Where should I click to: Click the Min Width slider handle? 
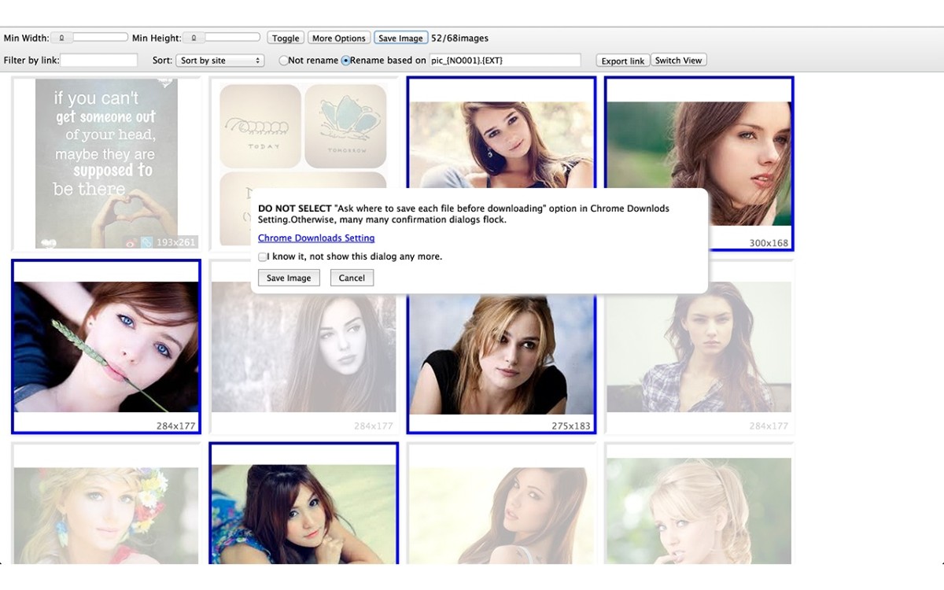click(61, 37)
